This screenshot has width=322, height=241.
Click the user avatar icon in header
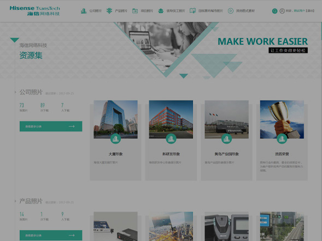coord(282,11)
